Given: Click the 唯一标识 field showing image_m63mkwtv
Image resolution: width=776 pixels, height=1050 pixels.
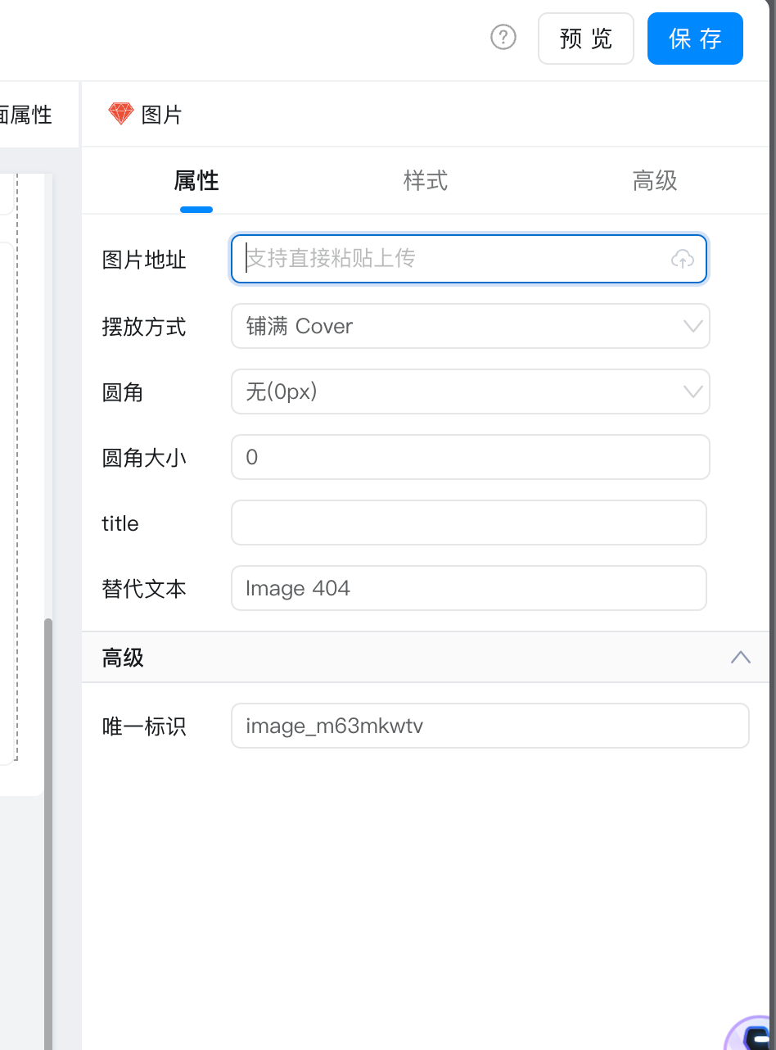Looking at the screenshot, I should pyautogui.click(x=490, y=726).
